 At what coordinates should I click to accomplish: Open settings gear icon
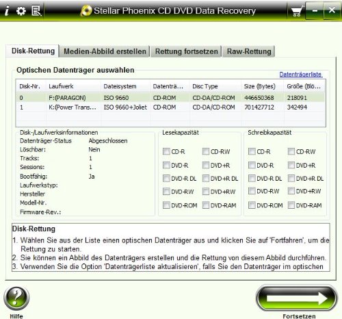(21, 11)
